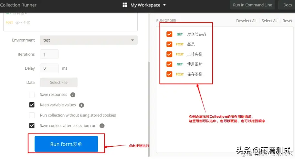Click Deselect All in run order
295x159 pixels.
(x=246, y=21)
